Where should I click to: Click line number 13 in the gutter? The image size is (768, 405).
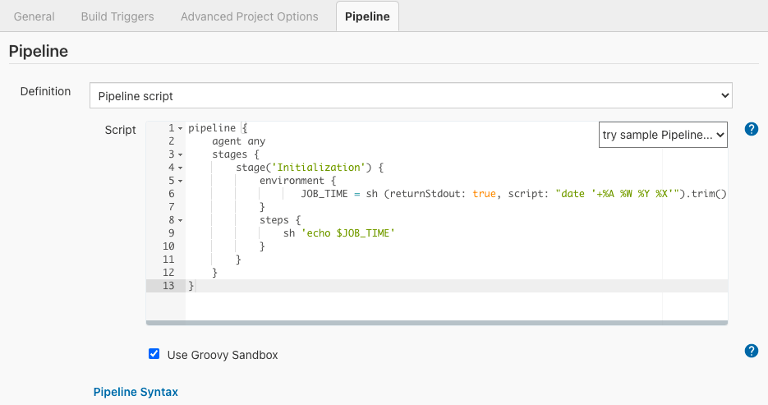click(168, 286)
